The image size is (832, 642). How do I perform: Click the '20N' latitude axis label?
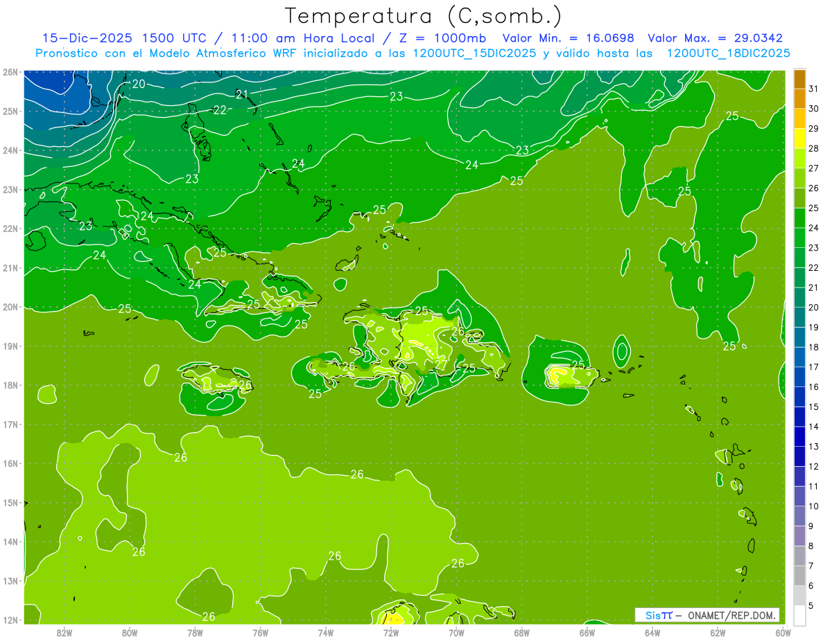tap(10, 307)
